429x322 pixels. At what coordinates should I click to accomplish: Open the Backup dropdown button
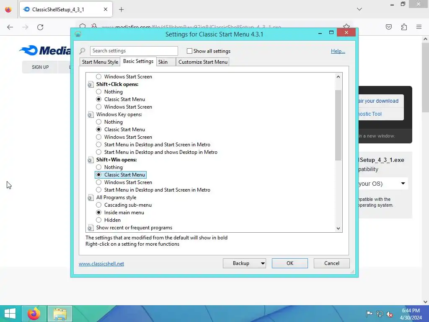click(244, 263)
